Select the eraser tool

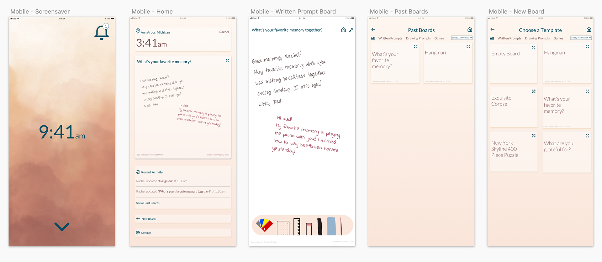coord(309,229)
